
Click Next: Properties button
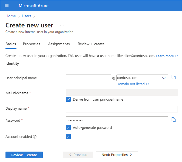pyautogui.click(x=117, y=155)
